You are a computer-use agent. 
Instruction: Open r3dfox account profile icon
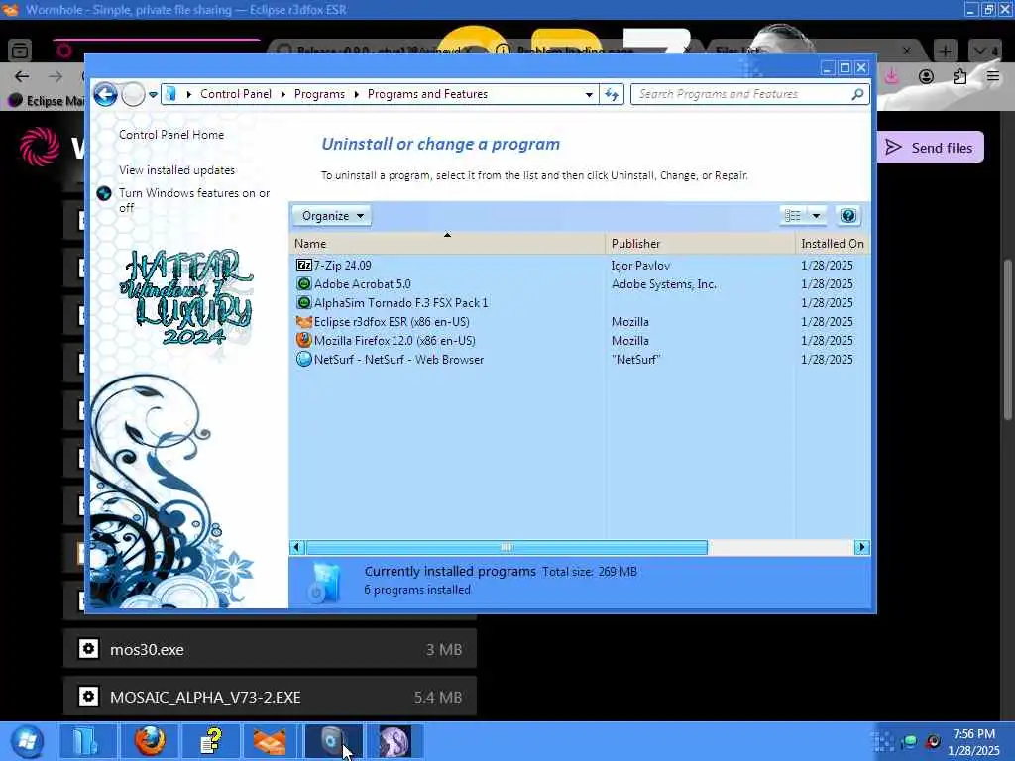click(x=927, y=76)
